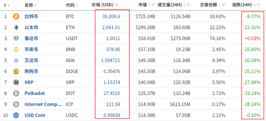Click the trading share 0.17%
266x121 pixels.
point(219,104)
